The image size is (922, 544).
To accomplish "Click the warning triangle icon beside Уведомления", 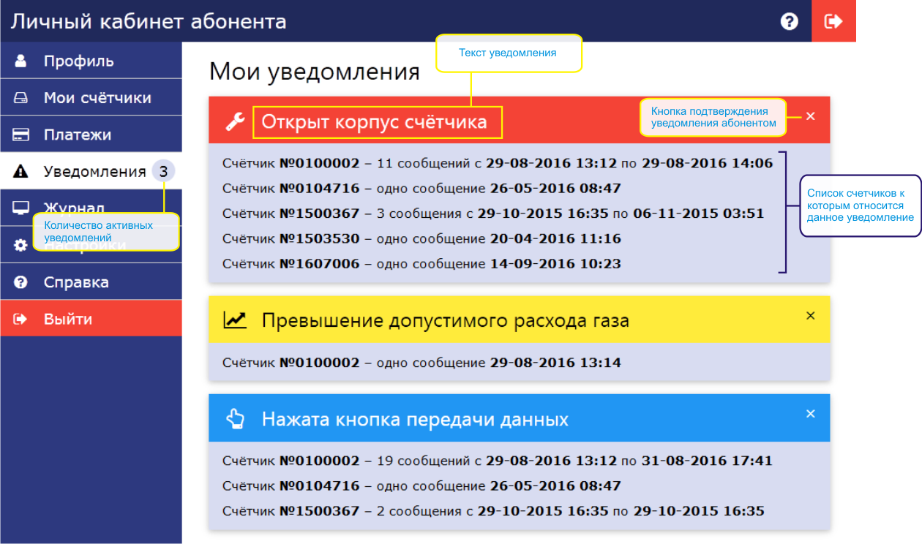I will (21, 173).
